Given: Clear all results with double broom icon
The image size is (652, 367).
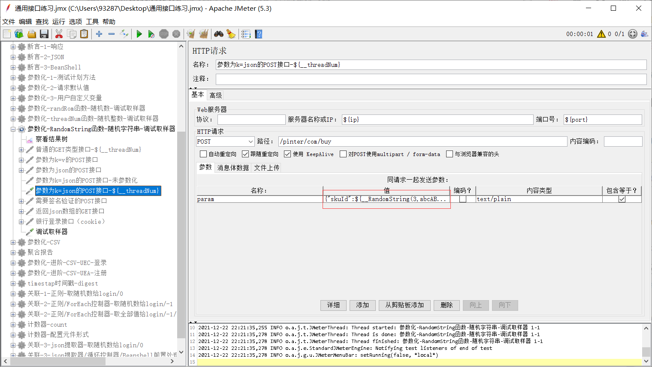Looking at the screenshot, I should (203, 34).
